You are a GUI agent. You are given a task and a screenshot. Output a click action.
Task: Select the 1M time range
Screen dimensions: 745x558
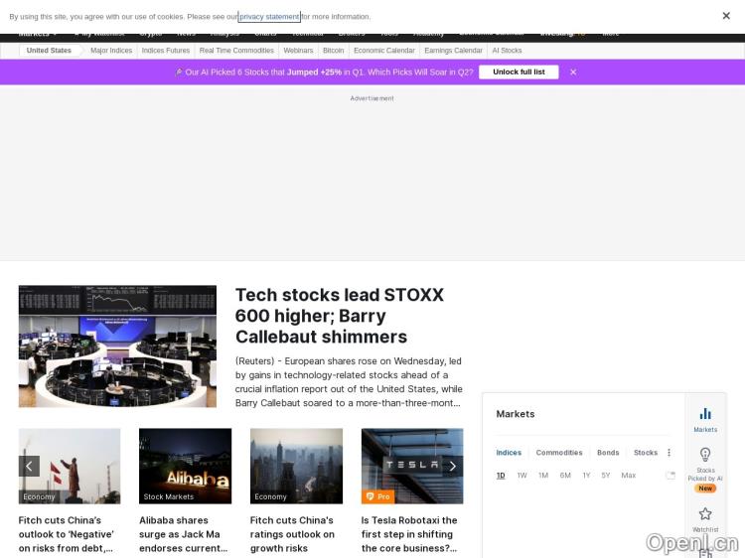click(x=543, y=476)
